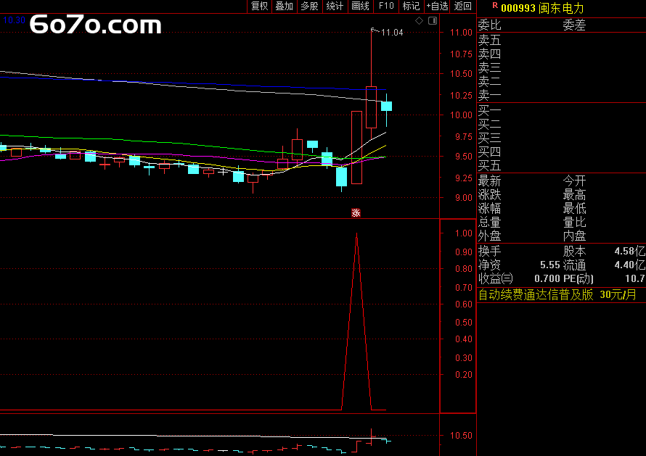Click the 返回 return button
Screen dimensions: 646x456
pos(462,7)
